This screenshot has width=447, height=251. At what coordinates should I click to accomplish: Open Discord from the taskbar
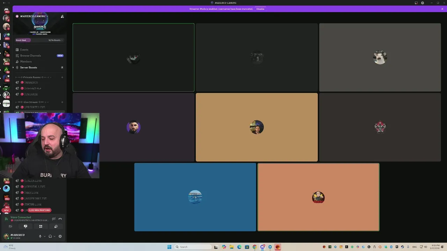[x=262, y=247]
